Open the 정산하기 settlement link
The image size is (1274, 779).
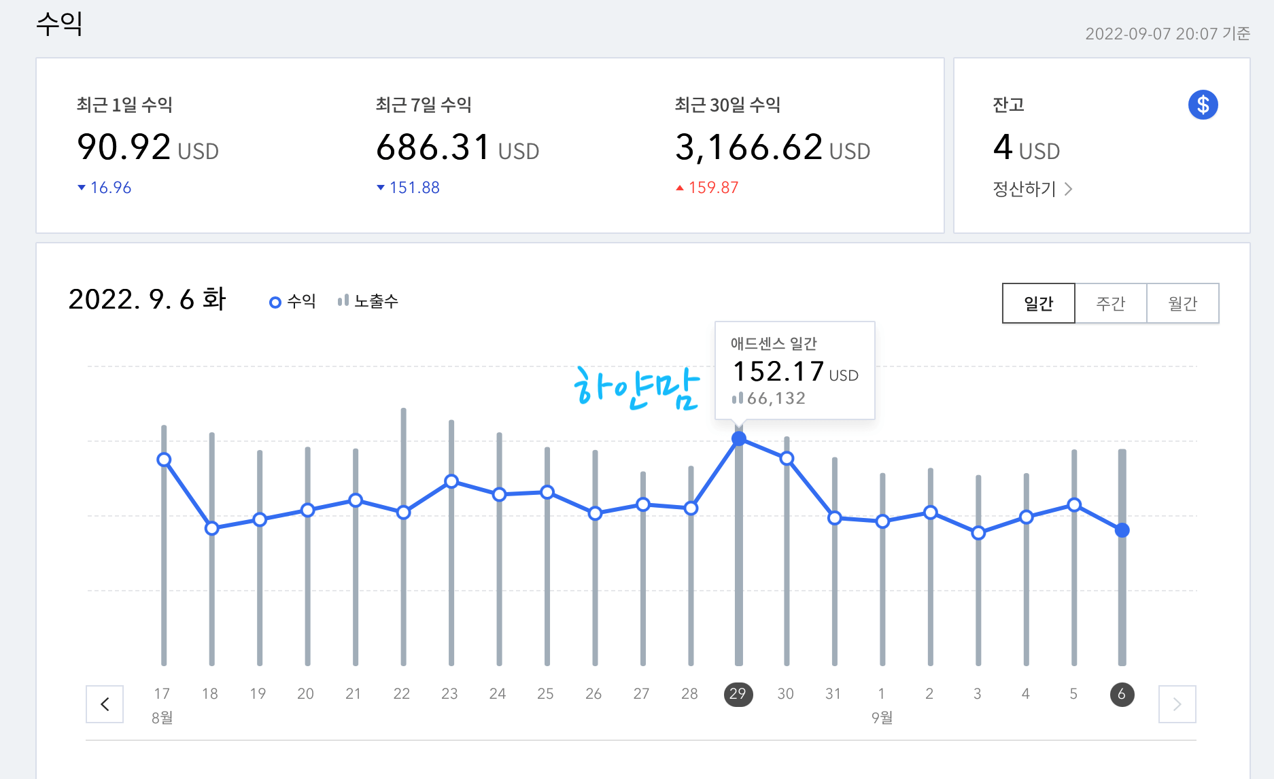pos(1024,190)
